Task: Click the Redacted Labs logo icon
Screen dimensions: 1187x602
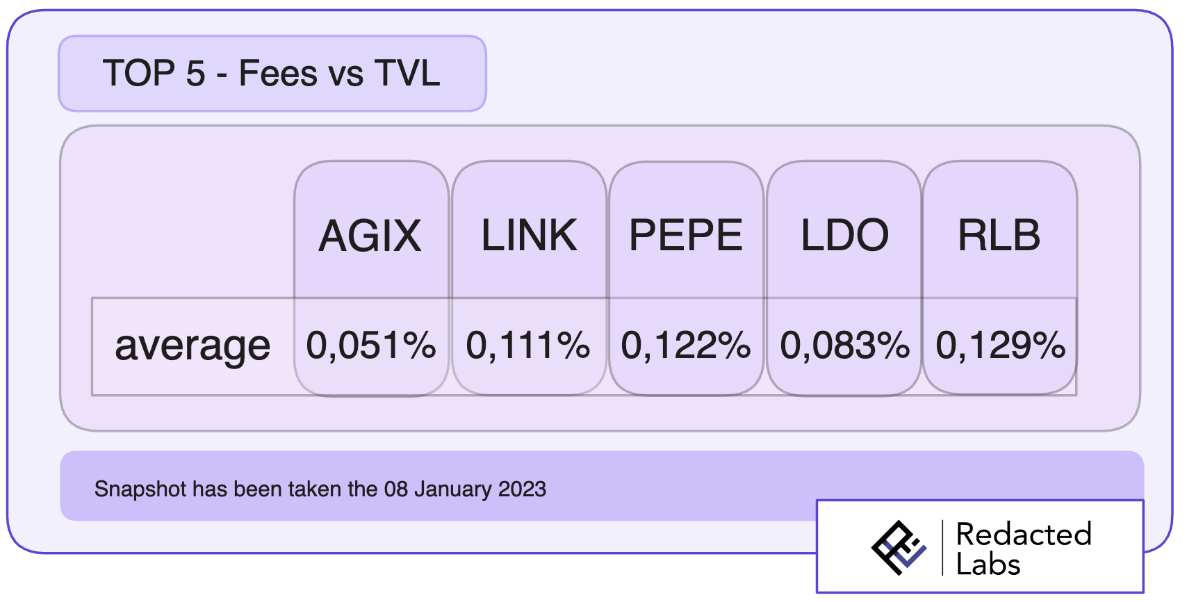Action: (899, 548)
